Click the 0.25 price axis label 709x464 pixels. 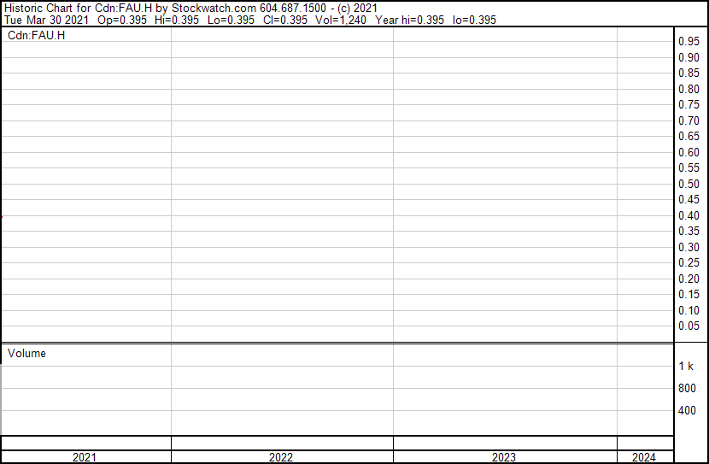[x=689, y=262]
